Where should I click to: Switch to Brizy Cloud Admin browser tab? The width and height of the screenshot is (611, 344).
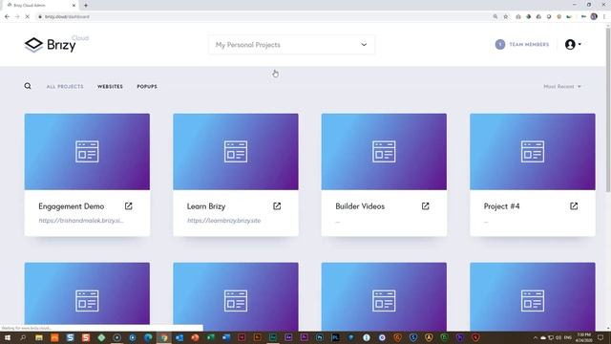point(40,6)
